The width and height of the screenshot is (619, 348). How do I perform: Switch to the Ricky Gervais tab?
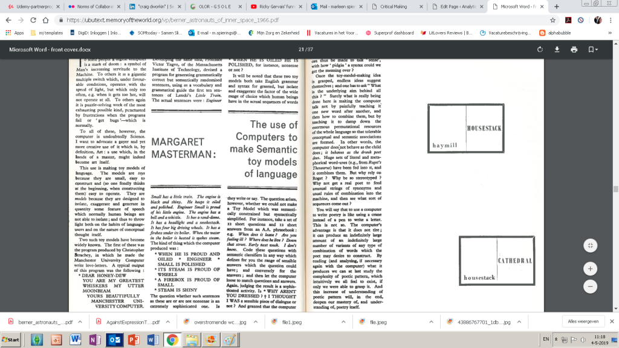pyautogui.click(x=276, y=7)
